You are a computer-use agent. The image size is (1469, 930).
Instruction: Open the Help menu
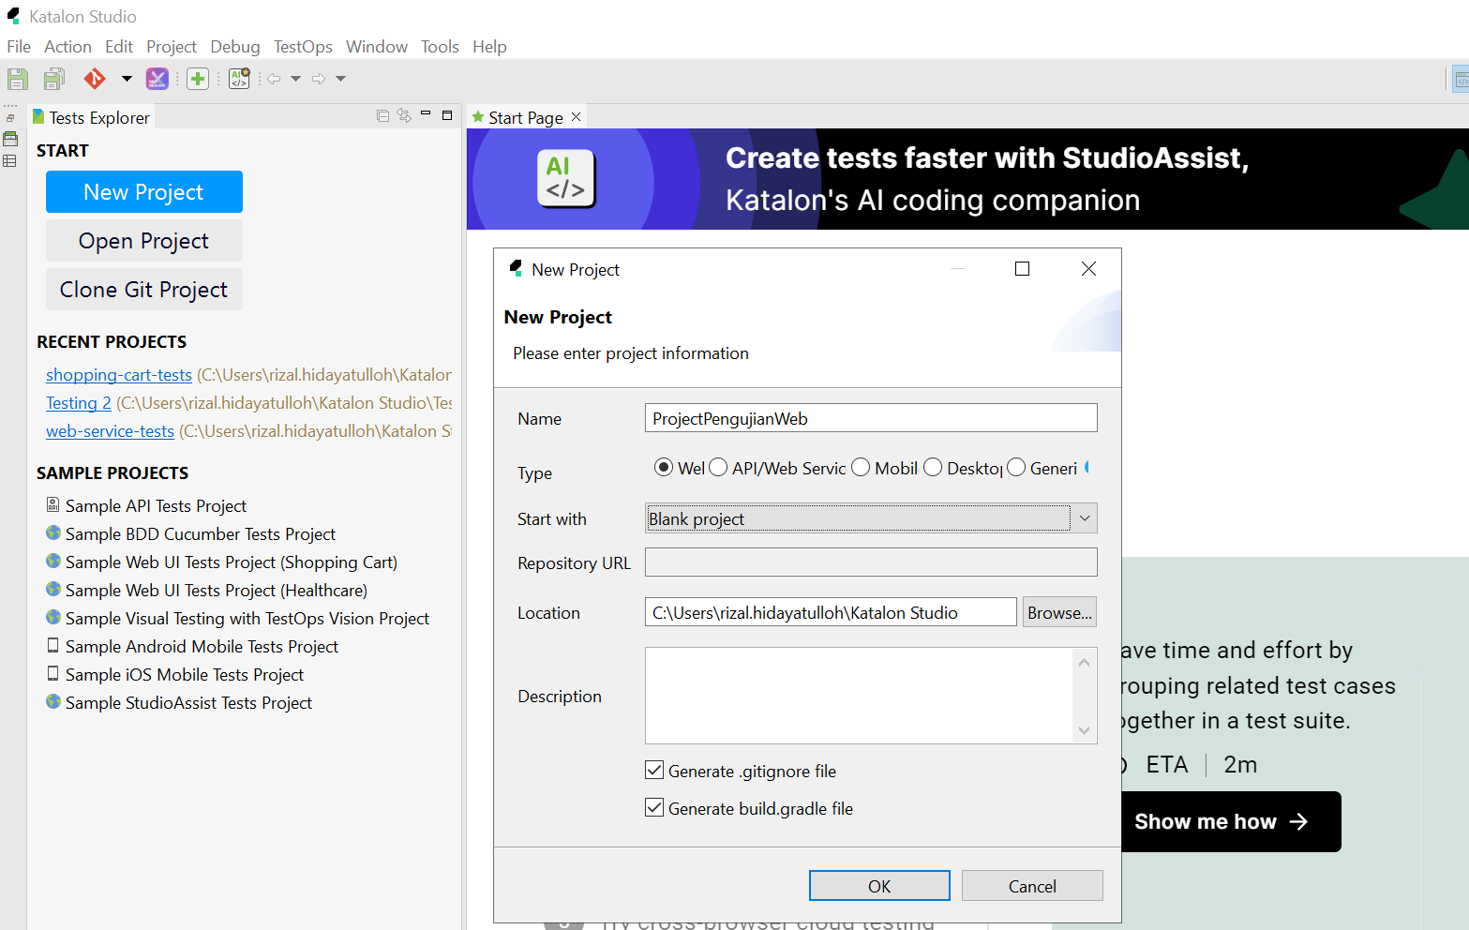489,47
